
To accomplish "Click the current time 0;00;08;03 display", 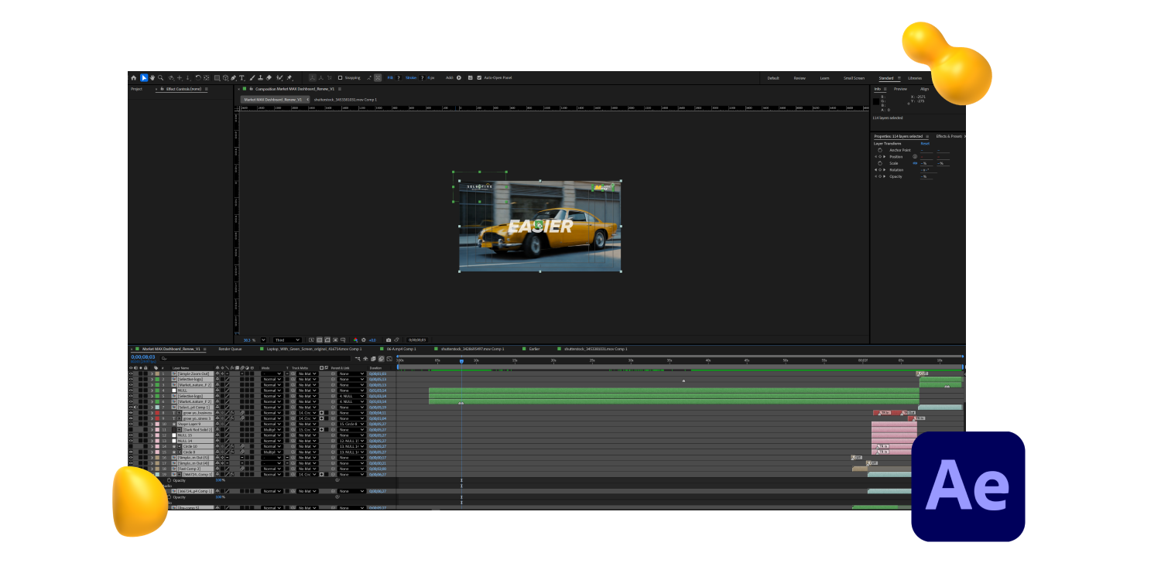I will click(142, 357).
